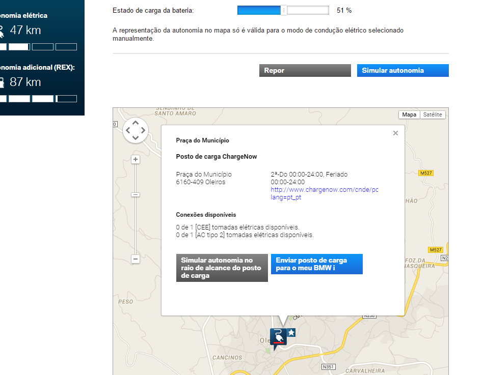Open the chargenow.com link

324,193
